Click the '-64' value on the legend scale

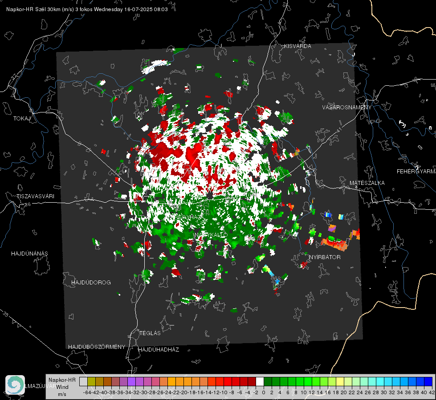(87, 392)
